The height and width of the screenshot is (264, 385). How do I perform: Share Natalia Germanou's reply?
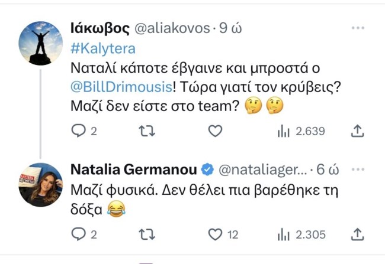click(x=357, y=234)
